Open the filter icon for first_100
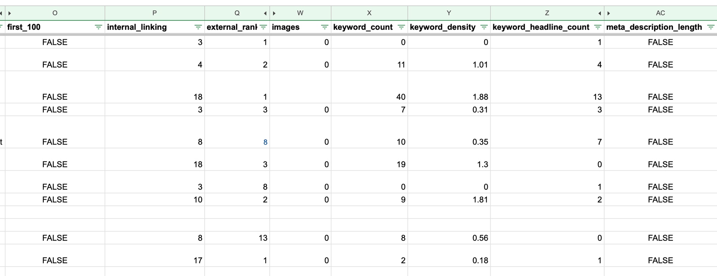717x276 pixels. point(98,27)
